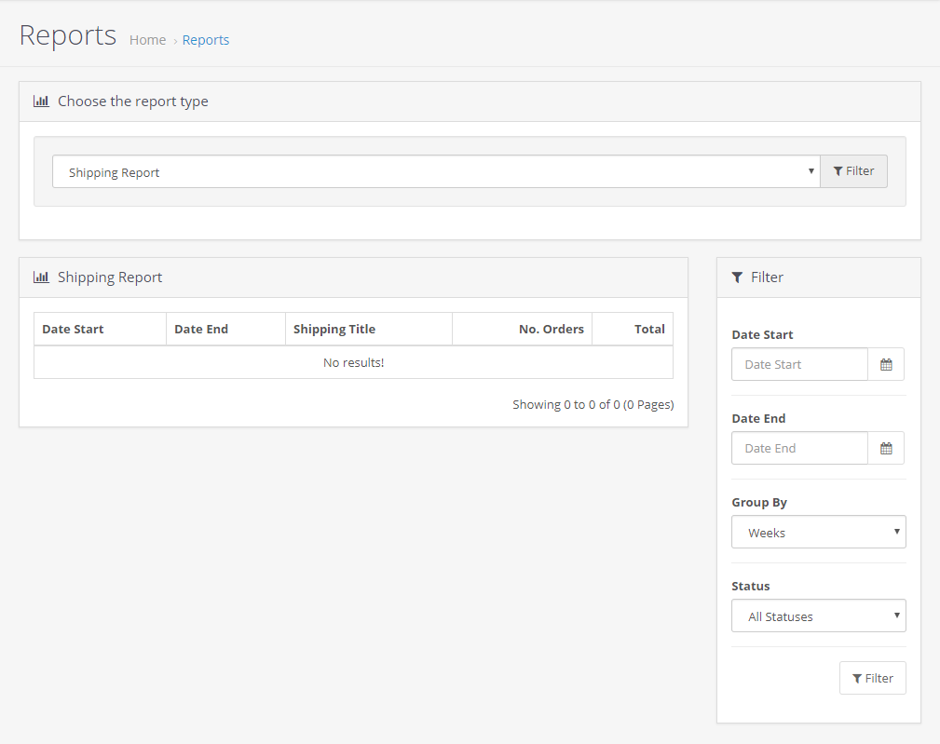This screenshot has width=940, height=744.
Task: Click the Reports breadcrumb link
Action: click(206, 40)
